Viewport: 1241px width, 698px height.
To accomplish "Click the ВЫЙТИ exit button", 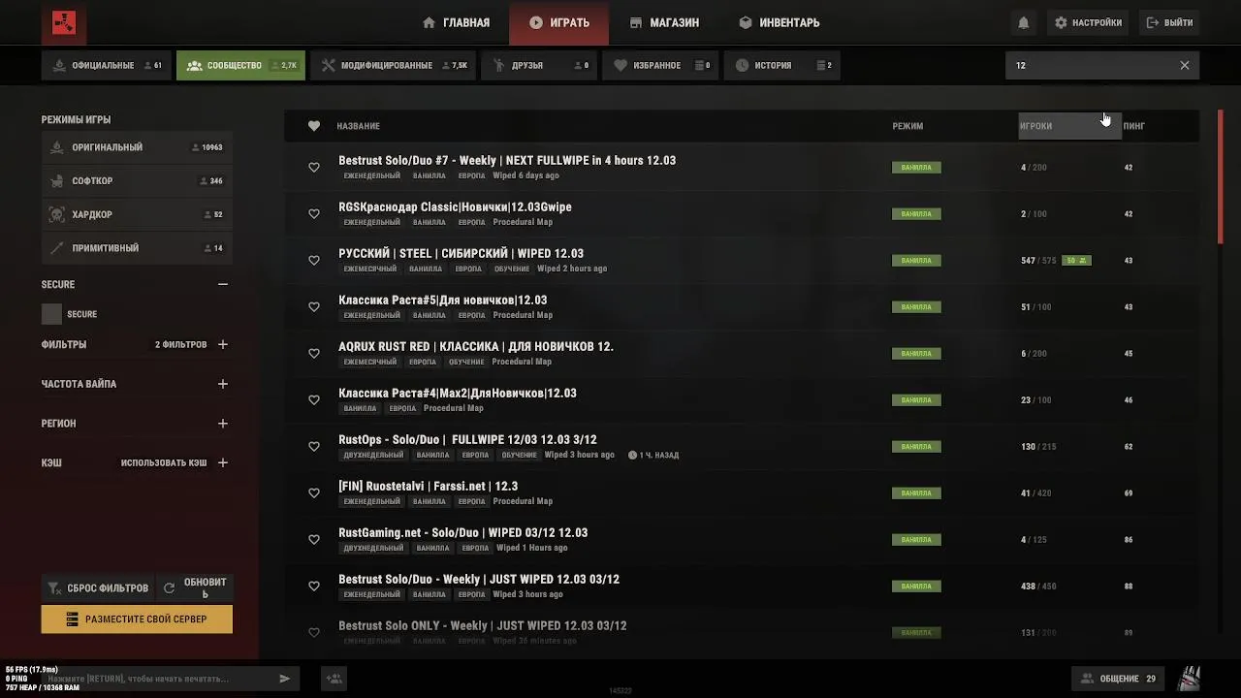I will pyautogui.click(x=1169, y=22).
